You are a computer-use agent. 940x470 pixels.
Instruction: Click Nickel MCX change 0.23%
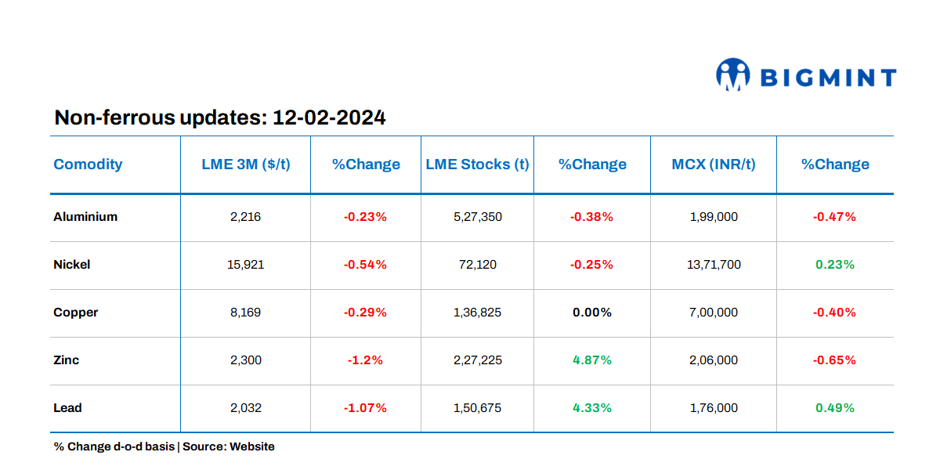pyautogui.click(x=834, y=265)
